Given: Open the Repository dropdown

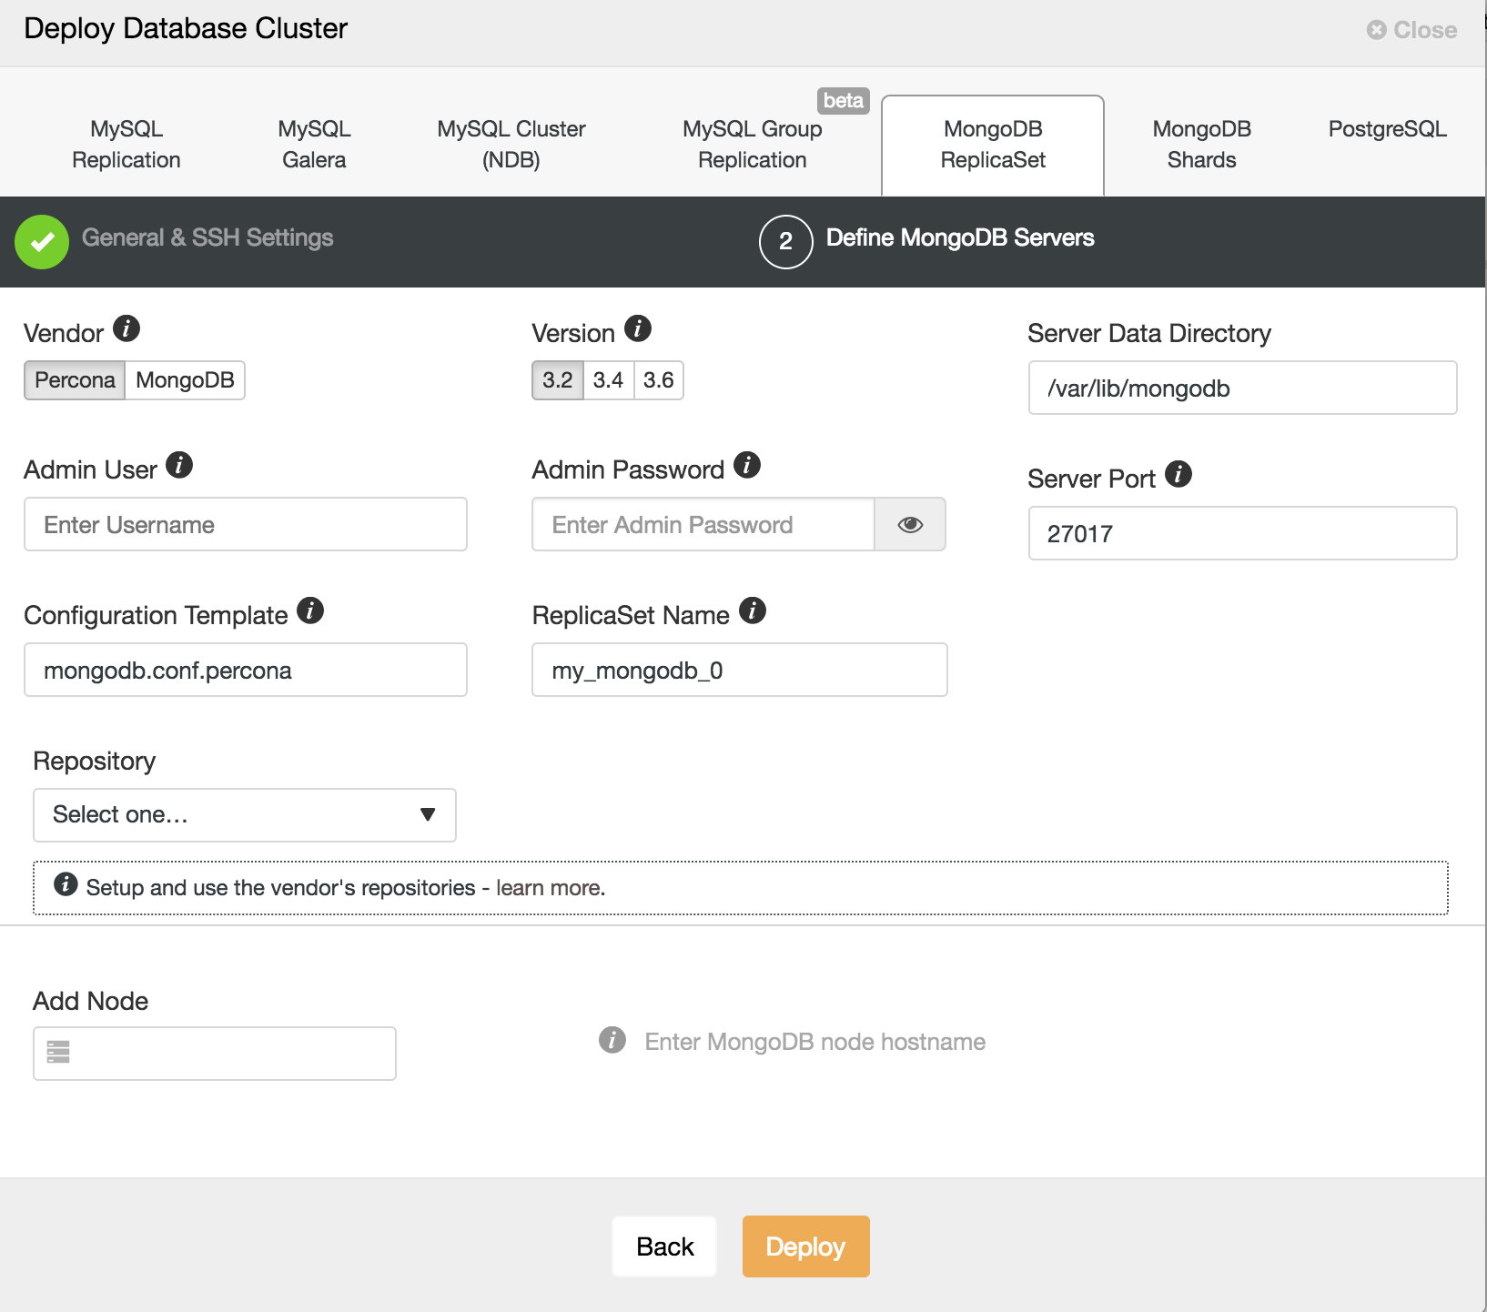Looking at the screenshot, I should click(x=245, y=815).
